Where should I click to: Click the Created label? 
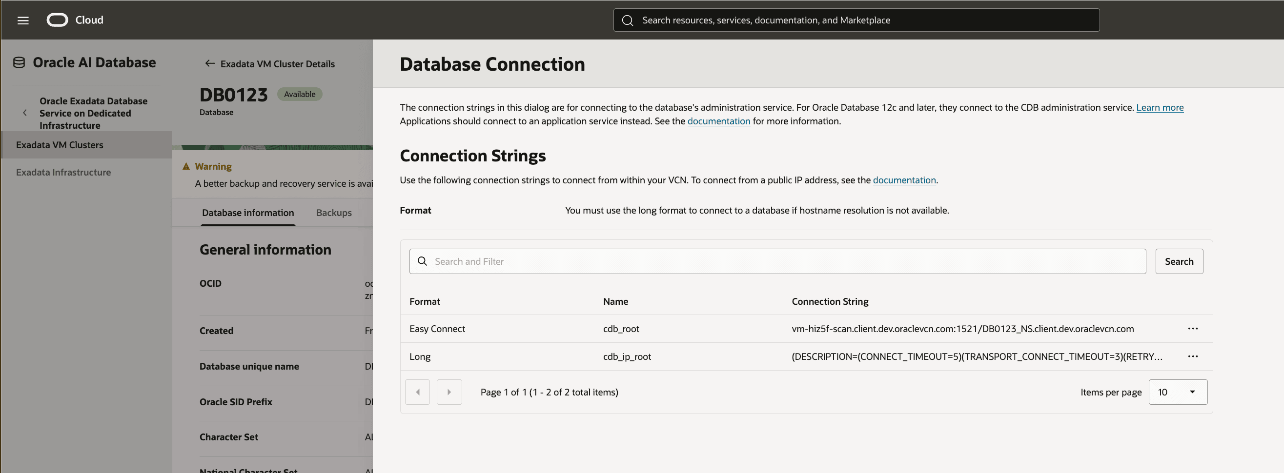[216, 331]
